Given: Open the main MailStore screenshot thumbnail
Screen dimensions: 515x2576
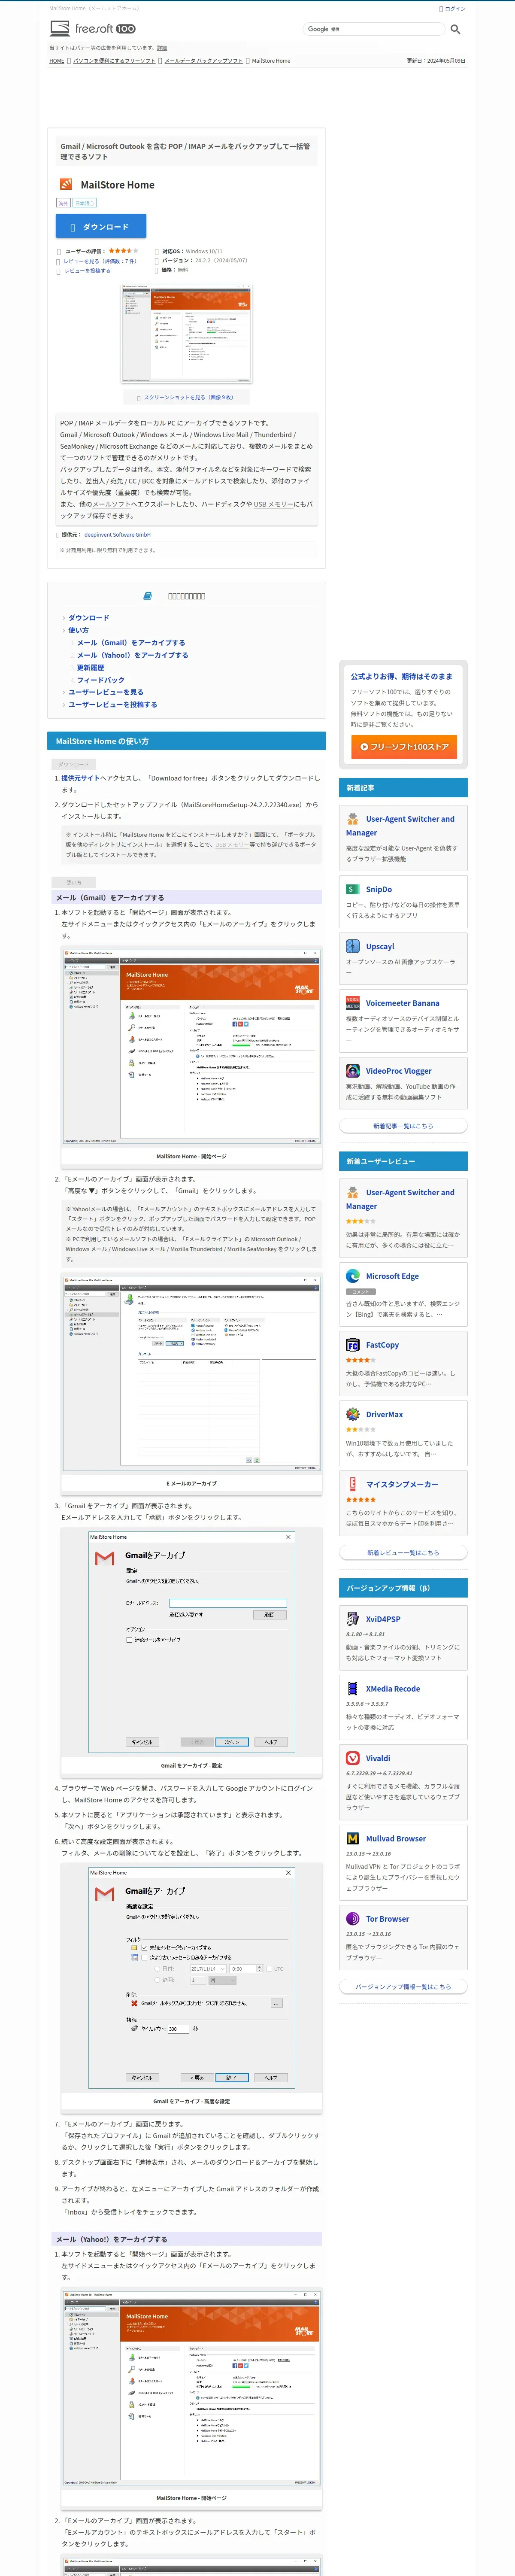Looking at the screenshot, I should pos(186,334).
